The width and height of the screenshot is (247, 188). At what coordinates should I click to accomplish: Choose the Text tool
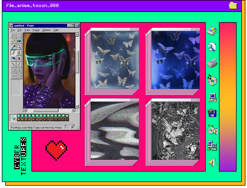(x=19, y=59)
